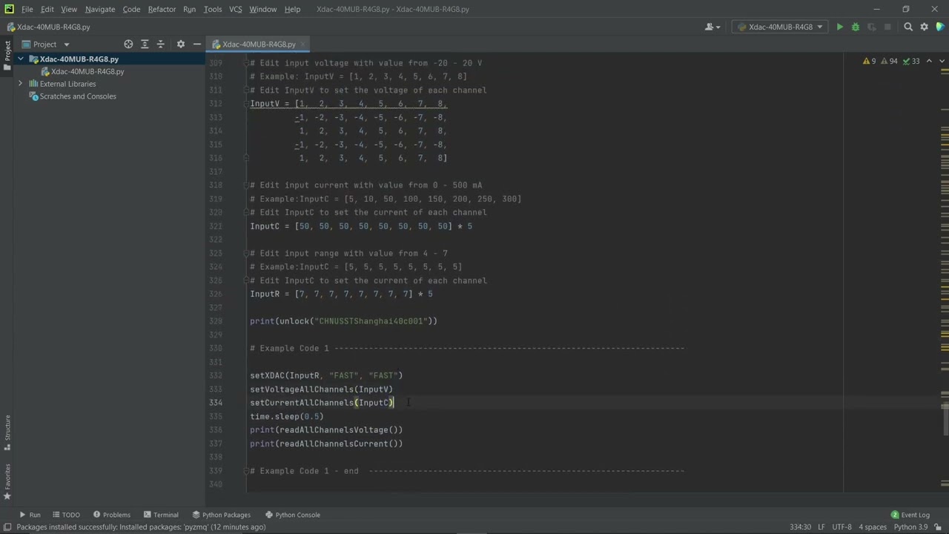Hide the Project tool window

(x=196, y=44)
